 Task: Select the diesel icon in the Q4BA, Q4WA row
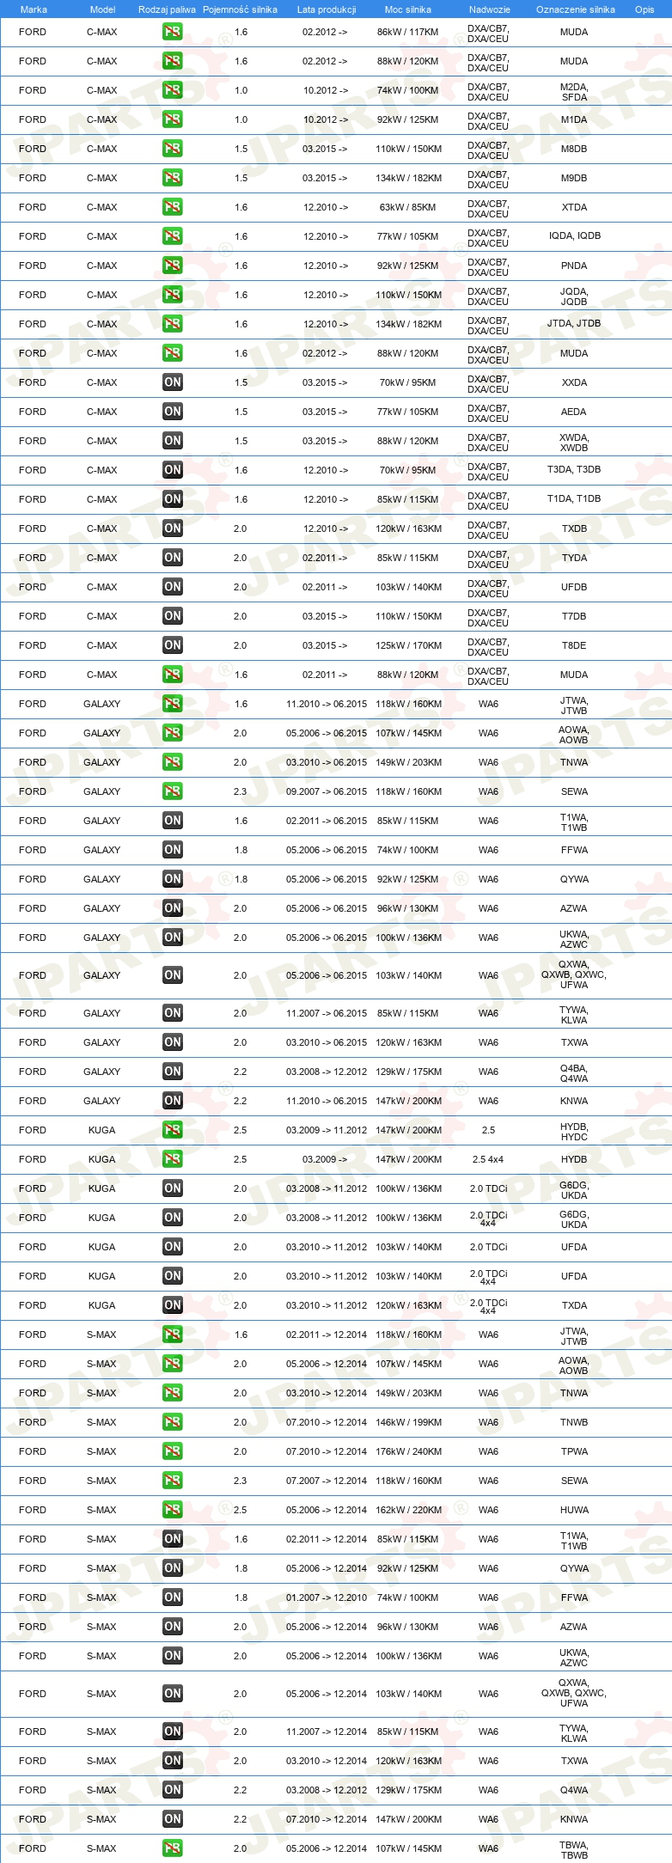tap(173, 1072)
